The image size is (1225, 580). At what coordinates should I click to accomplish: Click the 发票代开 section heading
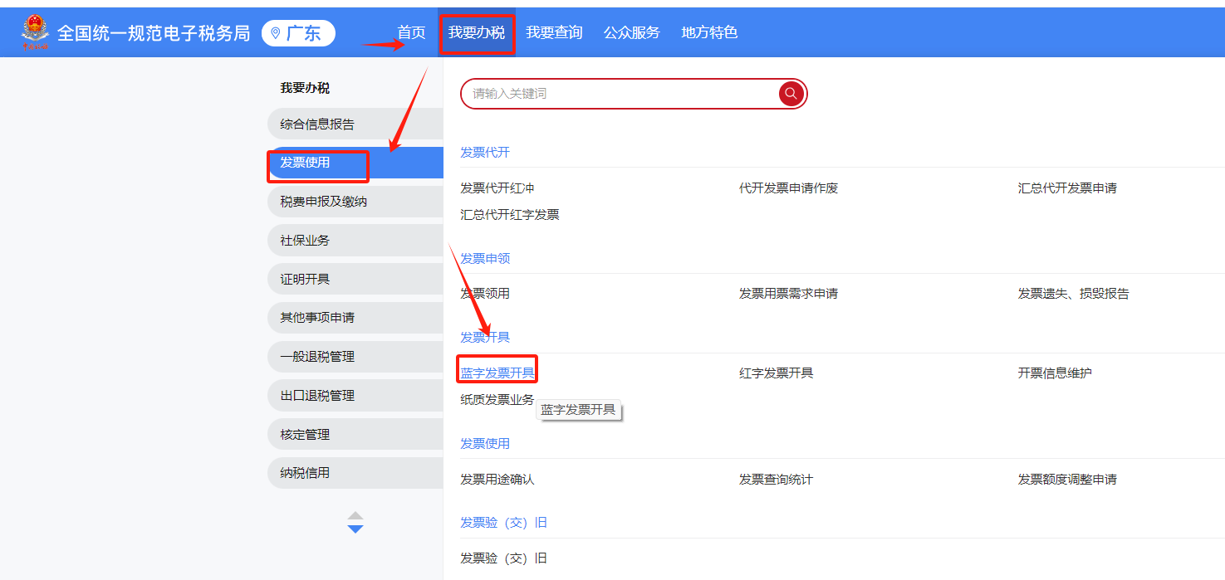click(485, 153)
